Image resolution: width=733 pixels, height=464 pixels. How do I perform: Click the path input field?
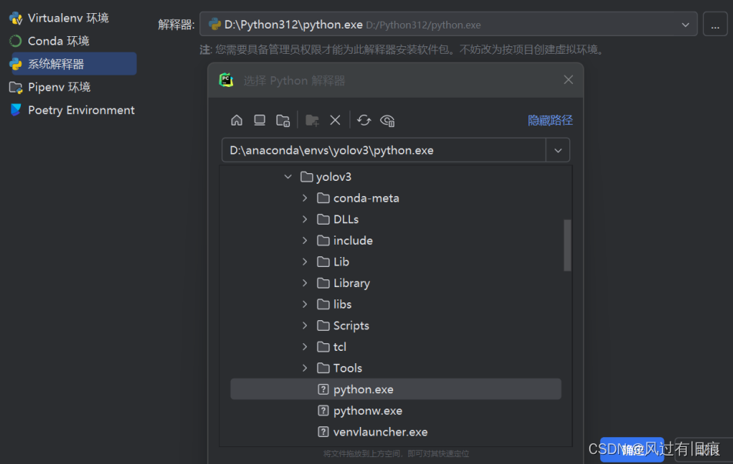[384, 150]
